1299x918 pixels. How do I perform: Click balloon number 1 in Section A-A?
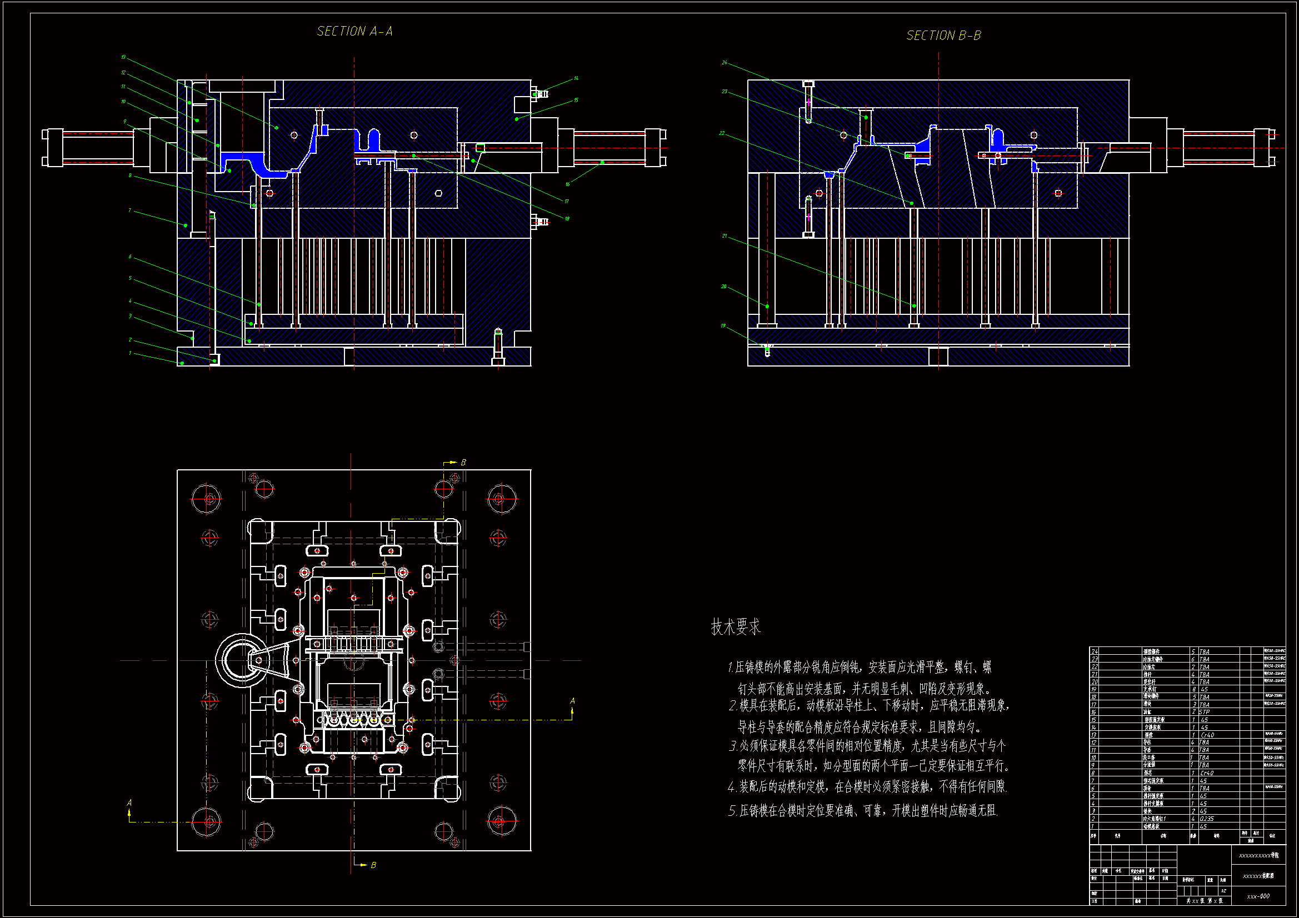129,353
